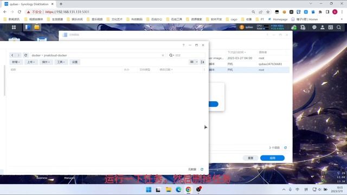
Task: Click the jmalcloud-docker breadcrumb segment
Action: pyautogui.click(x=55, y=55)
